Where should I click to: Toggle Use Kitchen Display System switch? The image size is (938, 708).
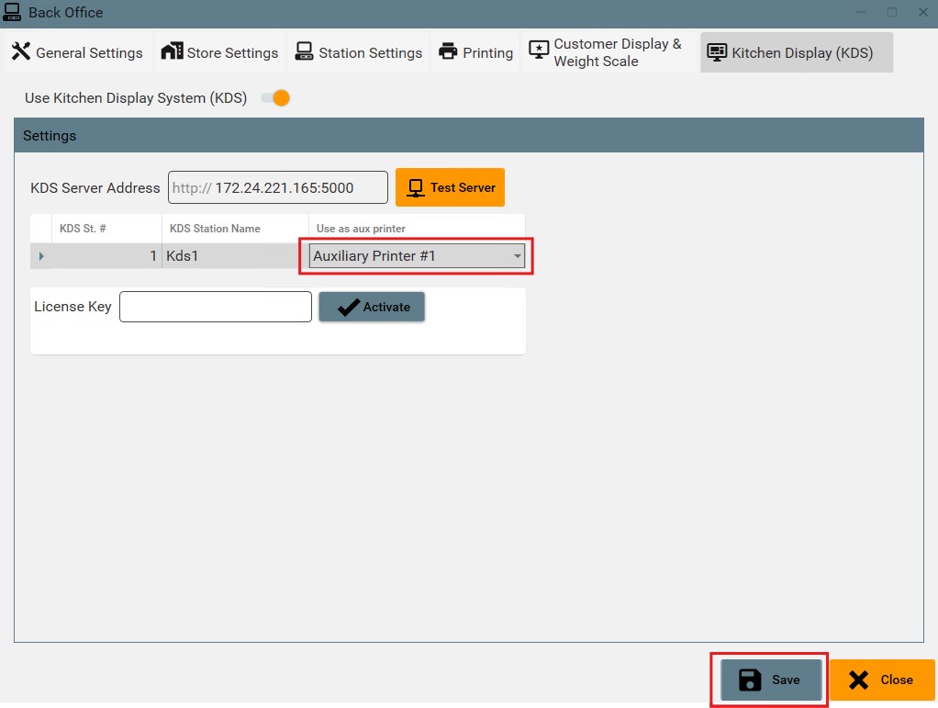[275, 98]
